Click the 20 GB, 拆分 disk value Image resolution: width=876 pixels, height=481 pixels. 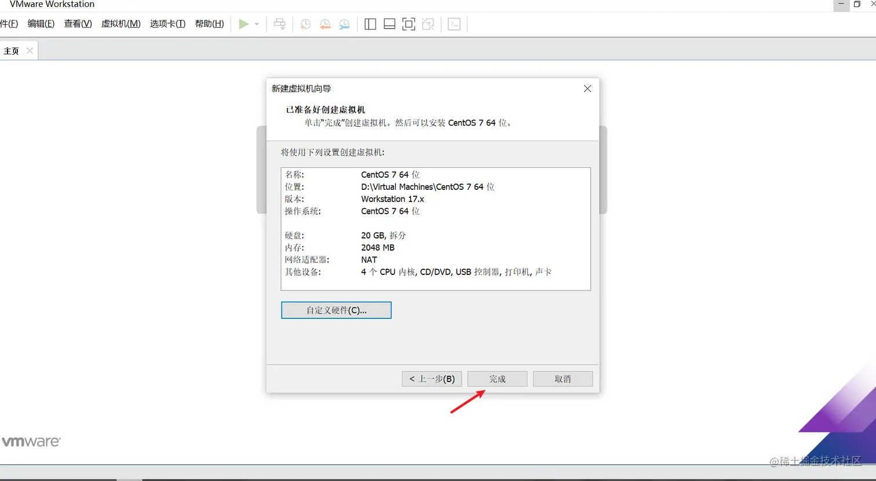(x=384, y=236)
